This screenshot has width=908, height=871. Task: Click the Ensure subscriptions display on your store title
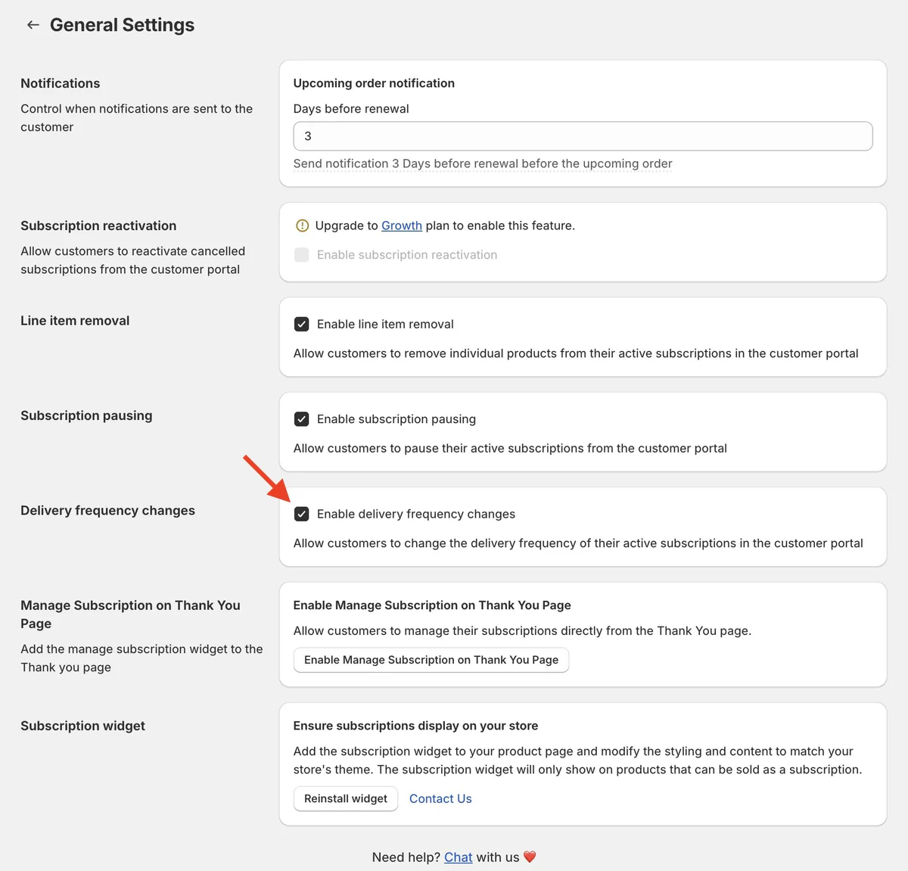[415, 726]
